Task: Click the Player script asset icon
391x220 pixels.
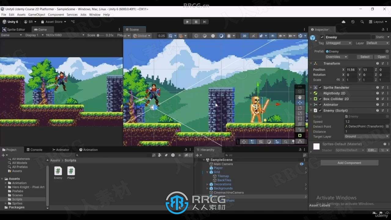Action: [x=71, y=171]
